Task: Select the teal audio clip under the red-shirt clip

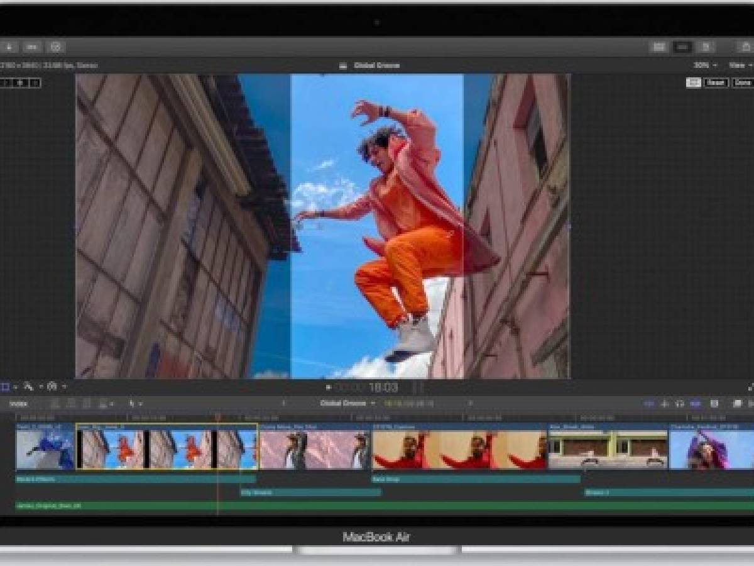Action: coord(476,479)
